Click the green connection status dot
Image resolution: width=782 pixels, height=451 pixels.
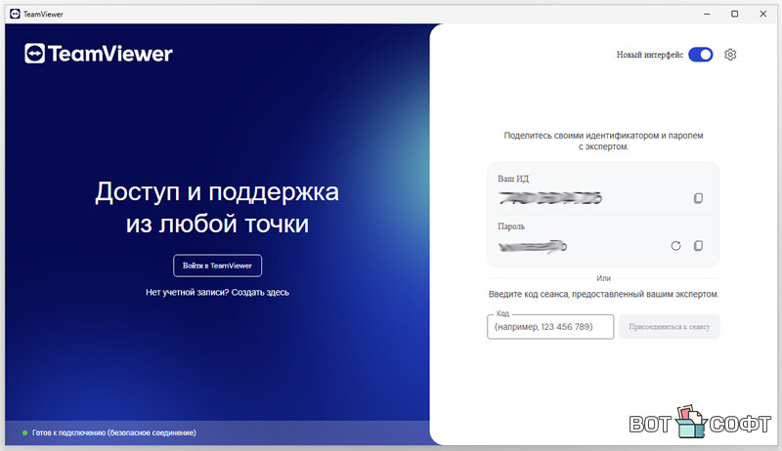(25, 432)
